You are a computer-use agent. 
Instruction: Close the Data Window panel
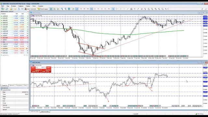pyautogui.click(x=28, y=88)
